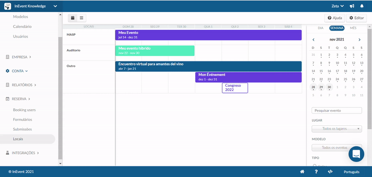Switch to calendar grid view icon
372x177 pixels.
73,18
